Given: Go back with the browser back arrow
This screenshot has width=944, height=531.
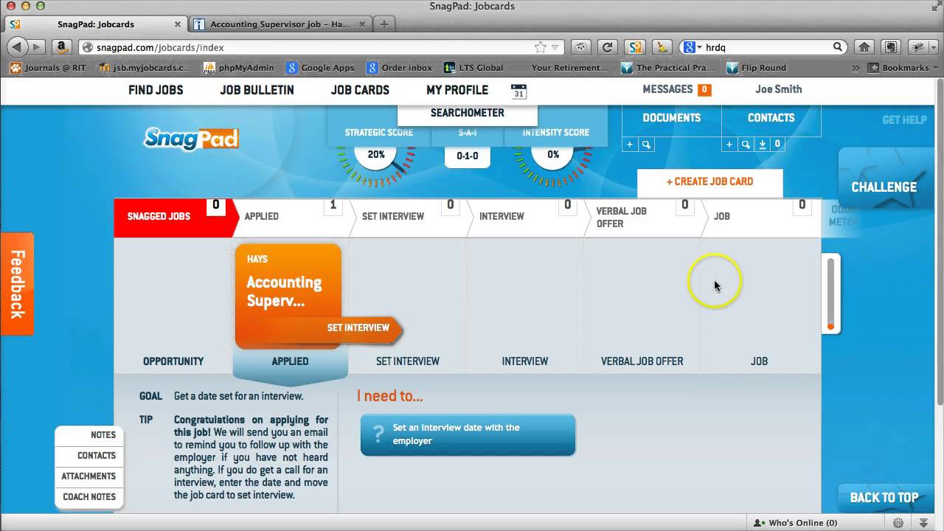Looking at the screenshot, I should [x=16, y=47].
